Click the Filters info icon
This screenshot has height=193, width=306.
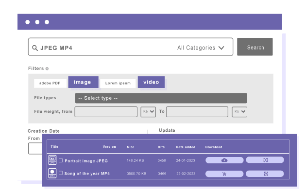tap(47, 69)
